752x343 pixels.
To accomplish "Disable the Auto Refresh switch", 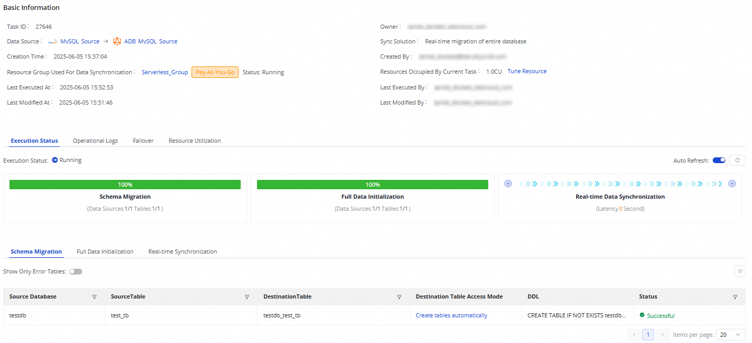I will click(719, 161).
